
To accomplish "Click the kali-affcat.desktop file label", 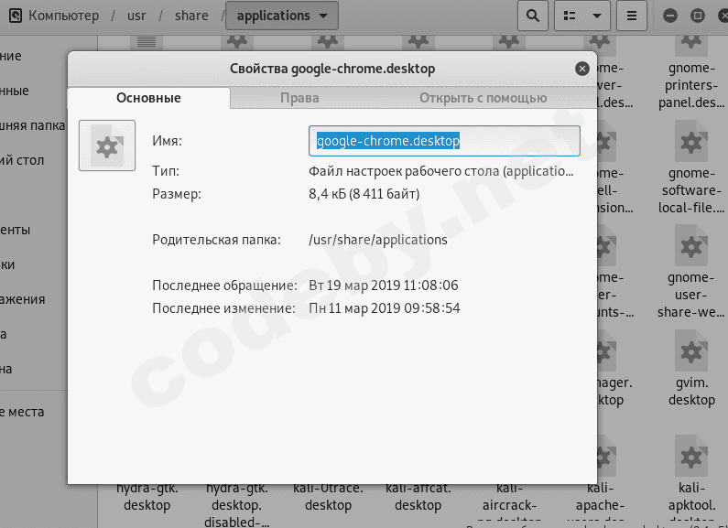I will [418, 497].
